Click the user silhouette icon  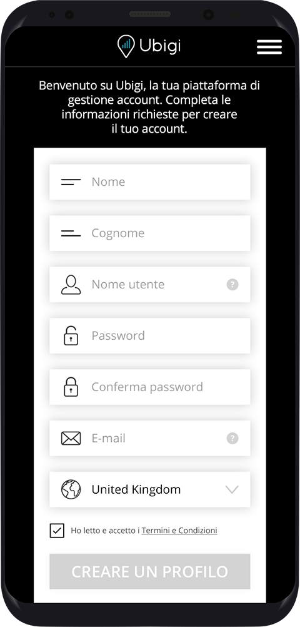[x=71, y=285]
